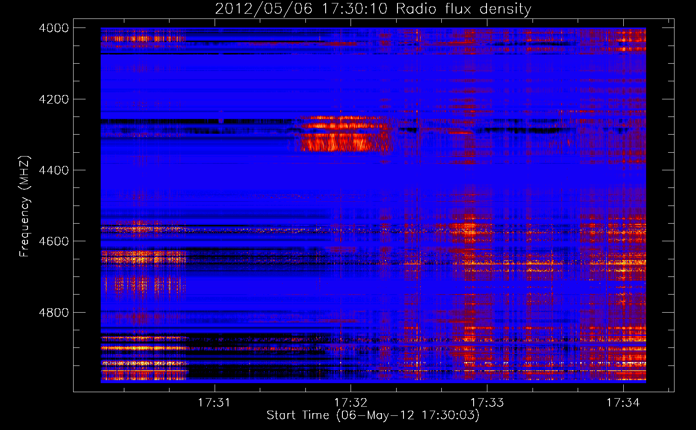Click the 17:32 time tick label
This screenshot has width=696, height=430.
351,402
